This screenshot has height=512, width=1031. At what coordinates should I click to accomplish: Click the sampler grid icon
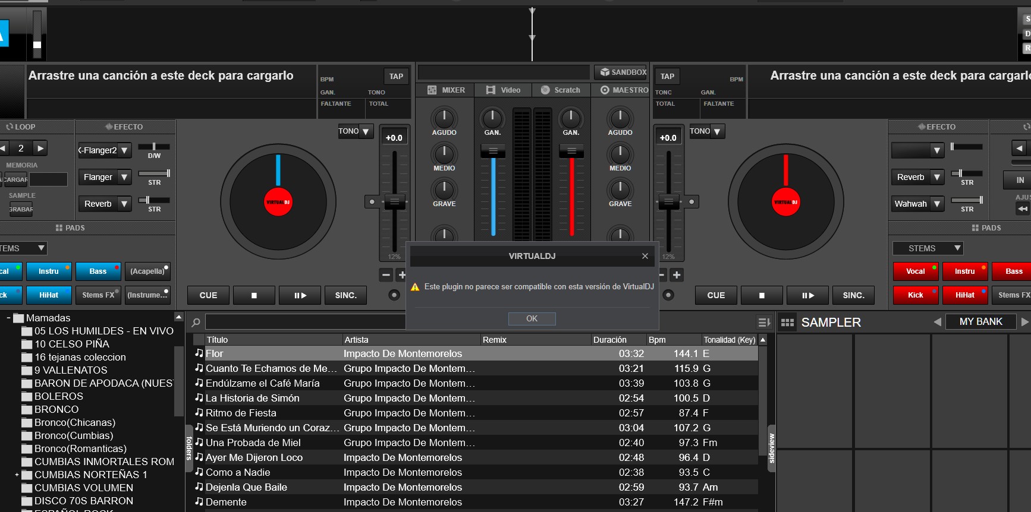(x=787, y=323)
